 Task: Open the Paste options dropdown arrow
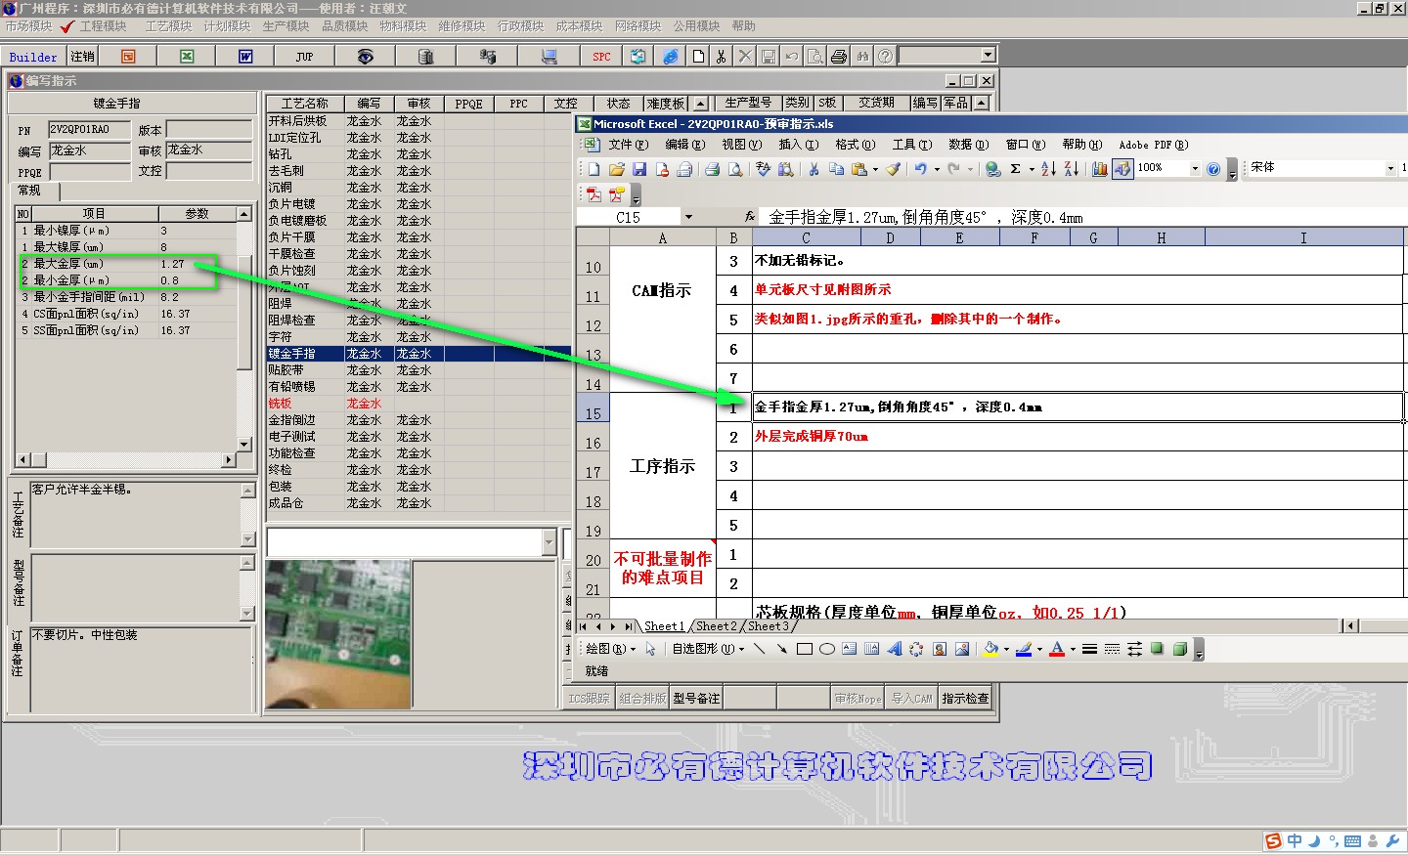tap(875, 169)
